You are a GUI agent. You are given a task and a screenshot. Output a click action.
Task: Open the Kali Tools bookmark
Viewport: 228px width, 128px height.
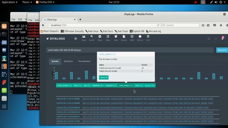click(121, 31)
